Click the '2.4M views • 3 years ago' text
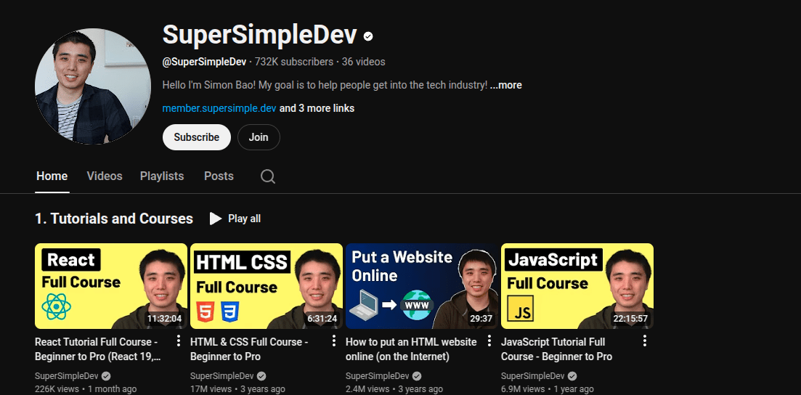This screenshot has width=801, height=395. point(395,389)
